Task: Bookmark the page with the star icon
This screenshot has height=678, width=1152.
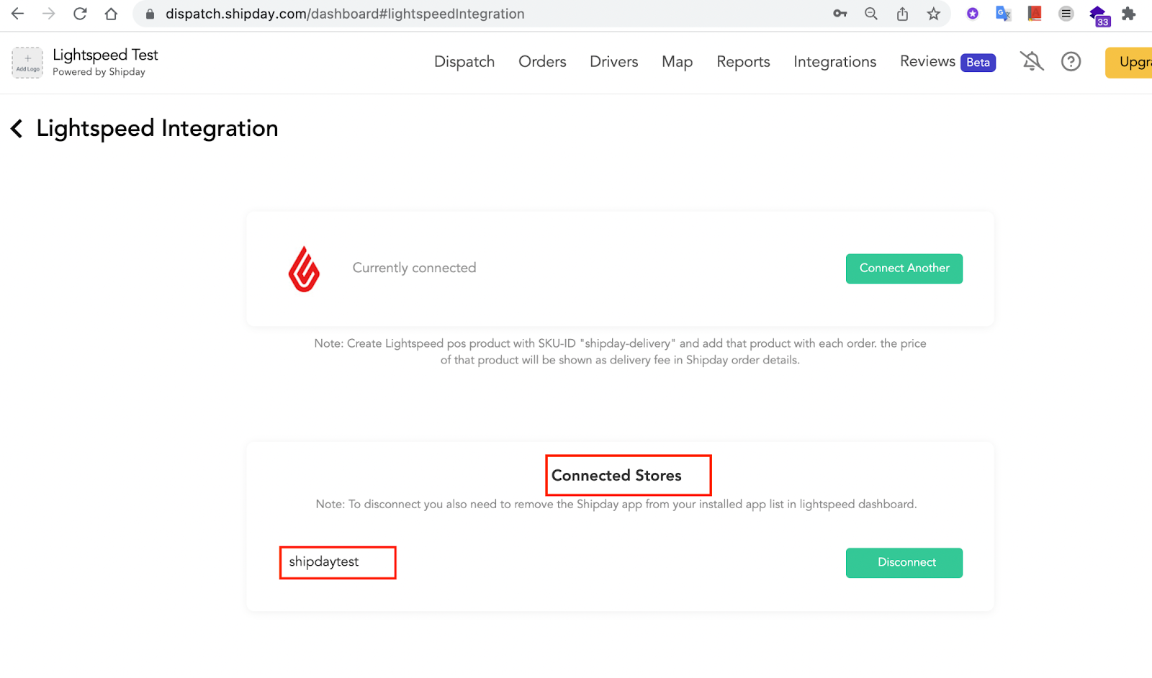Action: [x=934, y=14]
